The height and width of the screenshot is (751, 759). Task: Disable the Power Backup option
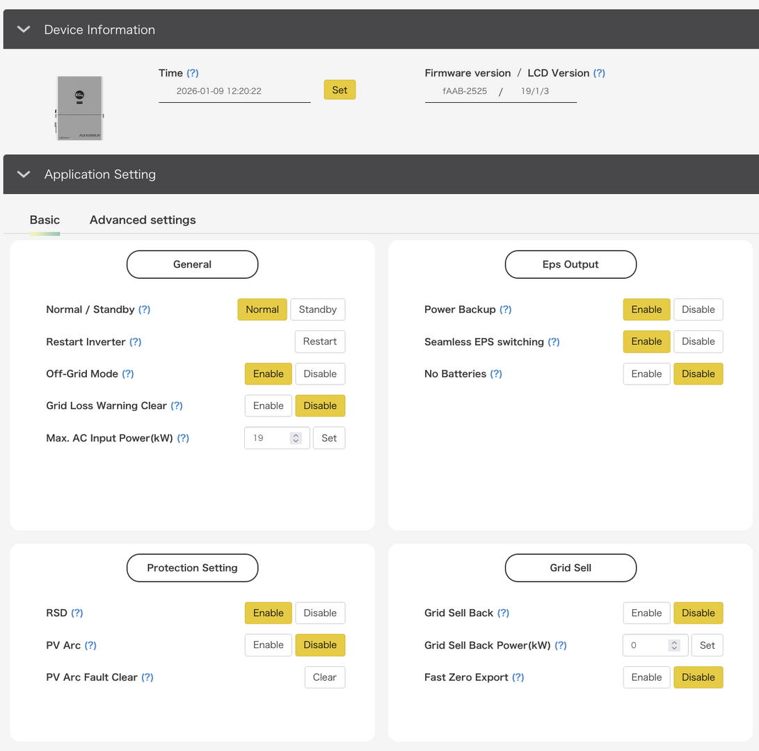coord(698,309)
